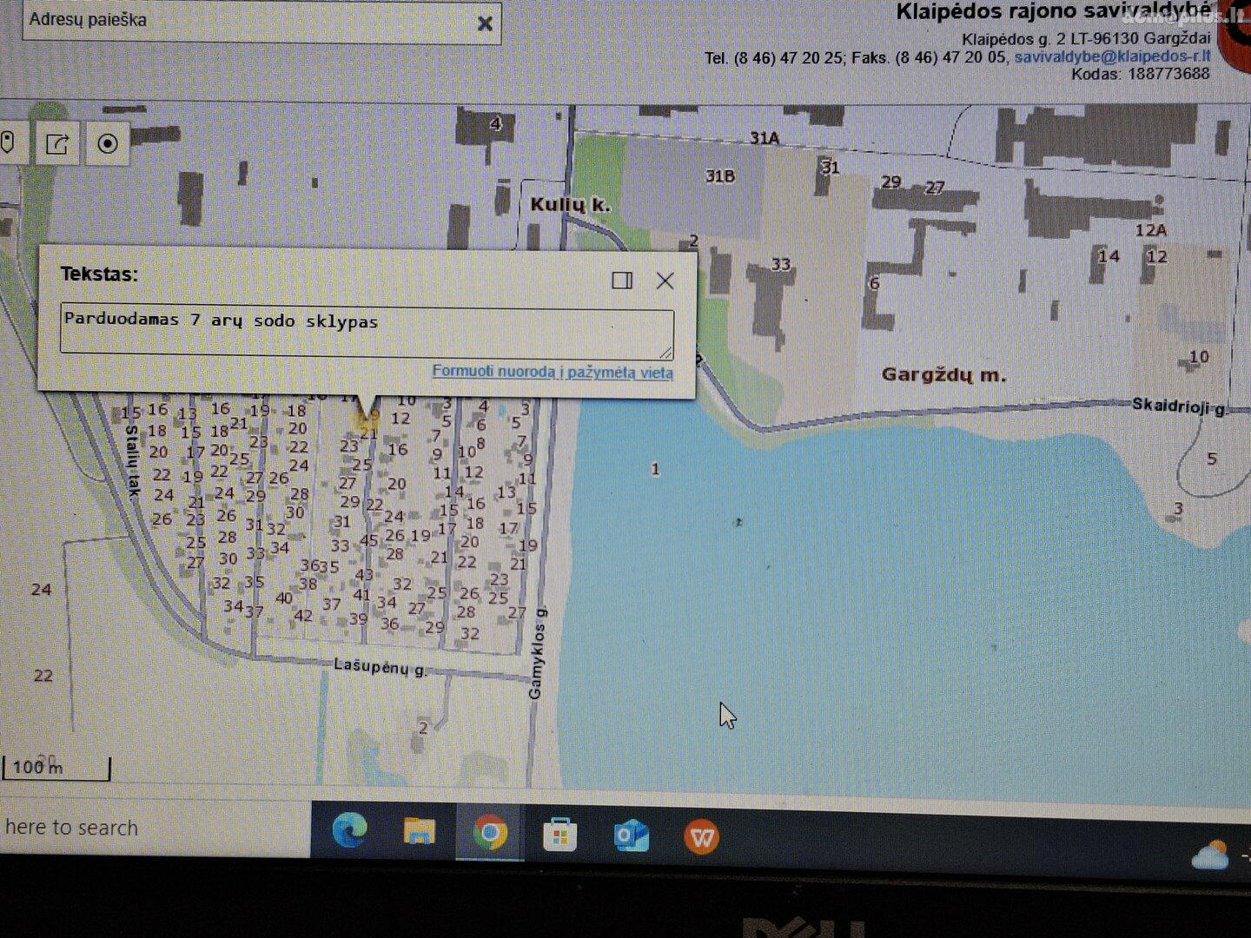The width and height of the screenshot is (1251, 938).
Task: Open WPS Office from the taskbar
Action: [x=702, y=838]
